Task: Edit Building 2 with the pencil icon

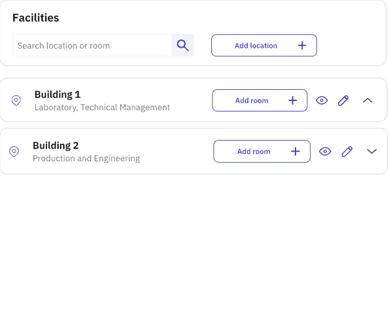Action: pyautogui.click(x=347, y=151)
